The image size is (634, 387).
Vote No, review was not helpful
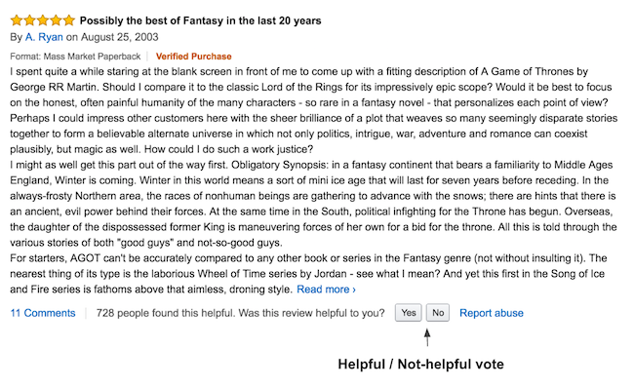pyautogui.click(x=438, y=313)
